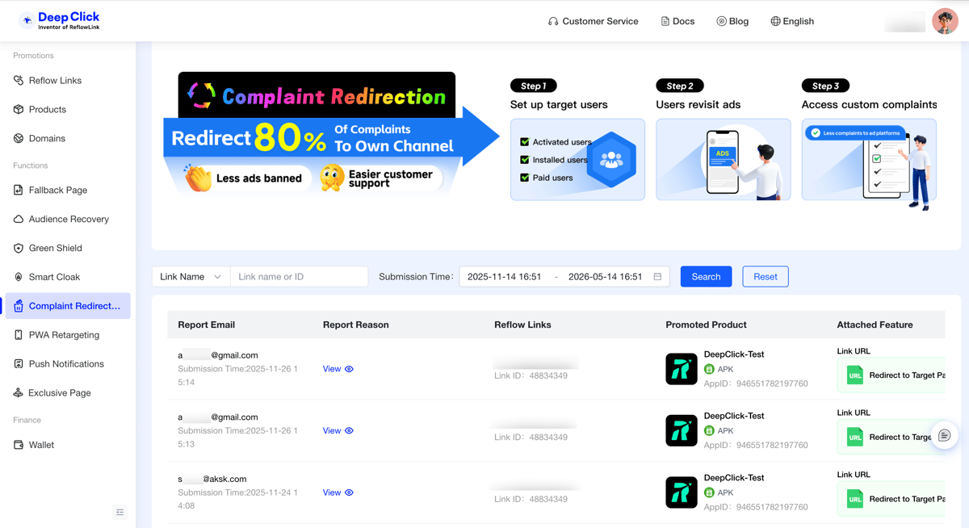Screen dimensions: 969x528
Task: Click the Green Shield icon
Action: click(19, 249)
